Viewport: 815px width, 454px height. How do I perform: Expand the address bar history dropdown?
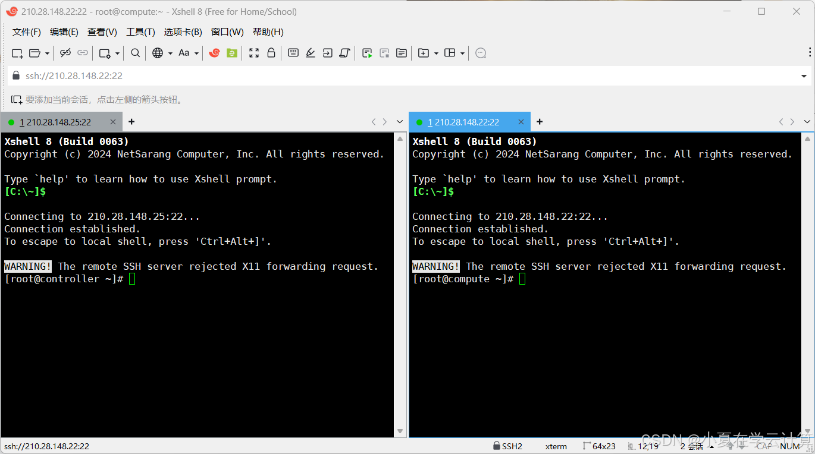point(805,76)
